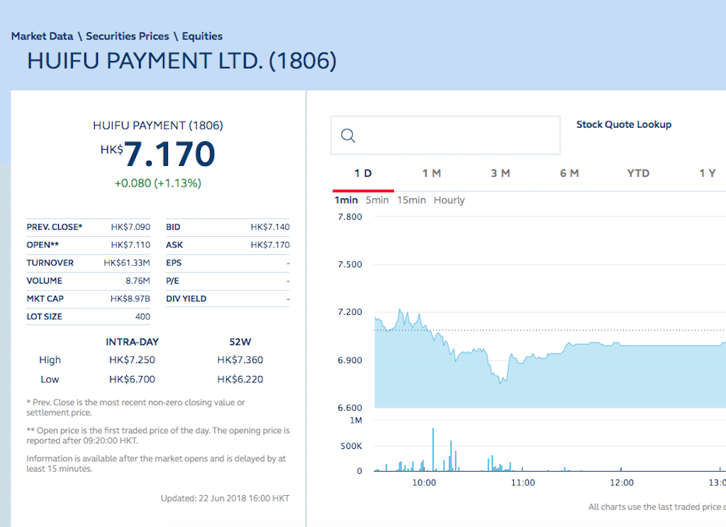This screenshot has width=726, height=527.
Task: Show the 3 M chart range
Action: point(501,174)
